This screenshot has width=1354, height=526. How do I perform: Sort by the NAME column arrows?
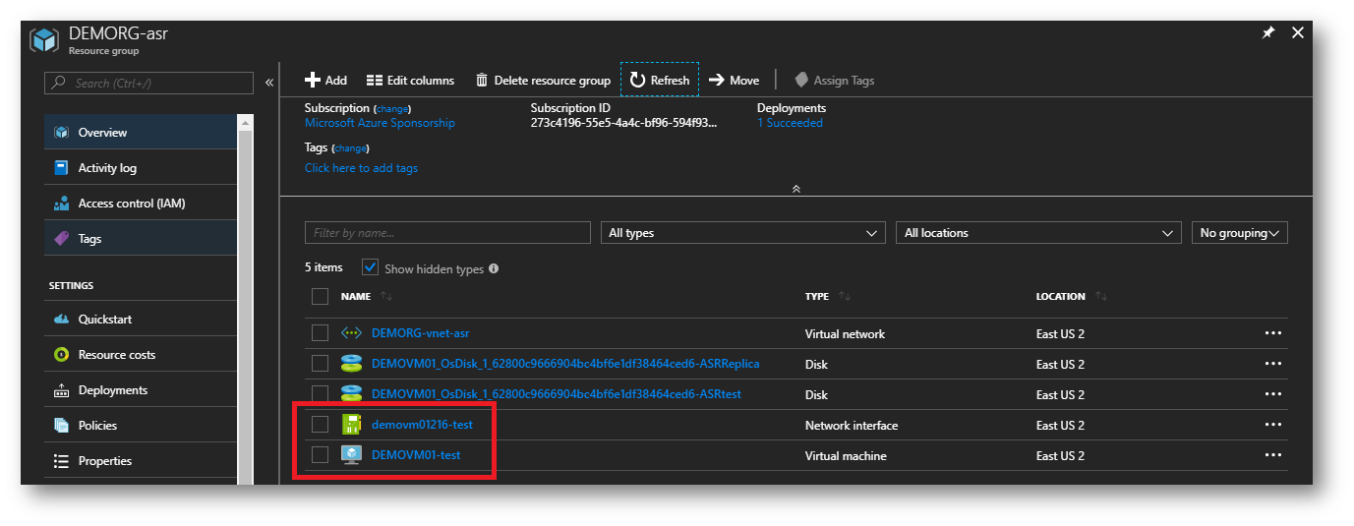point(386,297)
